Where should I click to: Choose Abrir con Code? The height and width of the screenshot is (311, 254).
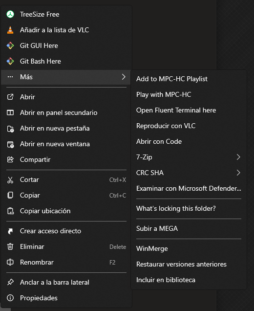coord(189,142)
